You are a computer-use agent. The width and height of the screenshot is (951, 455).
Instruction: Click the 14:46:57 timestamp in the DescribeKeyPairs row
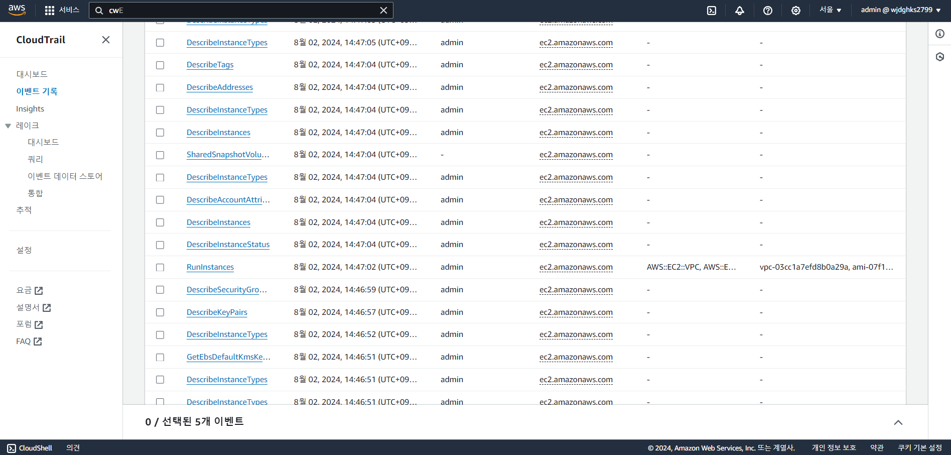[x=355, y=312]
